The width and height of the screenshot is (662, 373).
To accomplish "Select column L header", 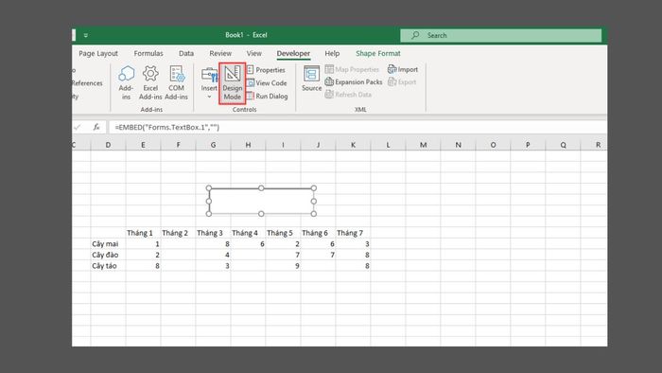I will [388, 145].
